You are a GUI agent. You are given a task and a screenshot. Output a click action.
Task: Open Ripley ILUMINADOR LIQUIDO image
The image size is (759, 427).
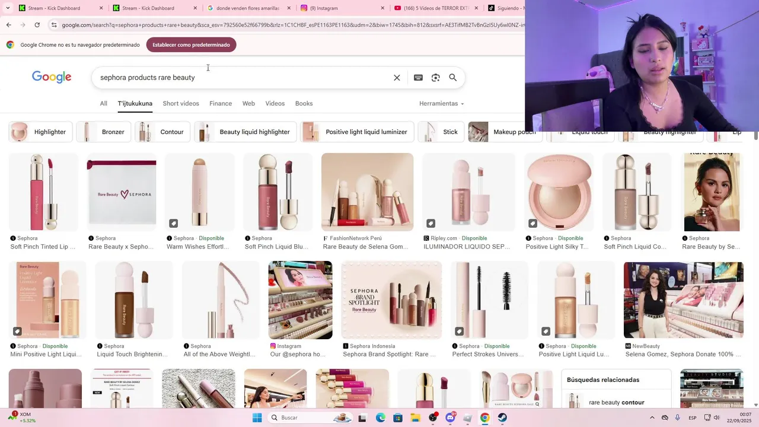(468, 192)
